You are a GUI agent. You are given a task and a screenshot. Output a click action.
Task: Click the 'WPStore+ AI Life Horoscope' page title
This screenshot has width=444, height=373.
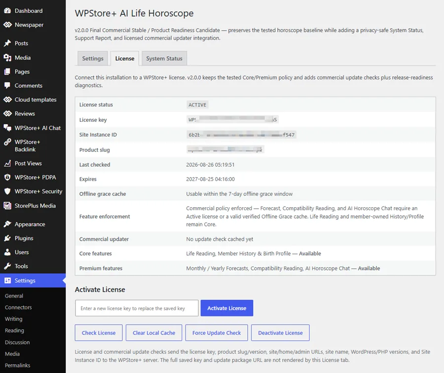[134, 13]
